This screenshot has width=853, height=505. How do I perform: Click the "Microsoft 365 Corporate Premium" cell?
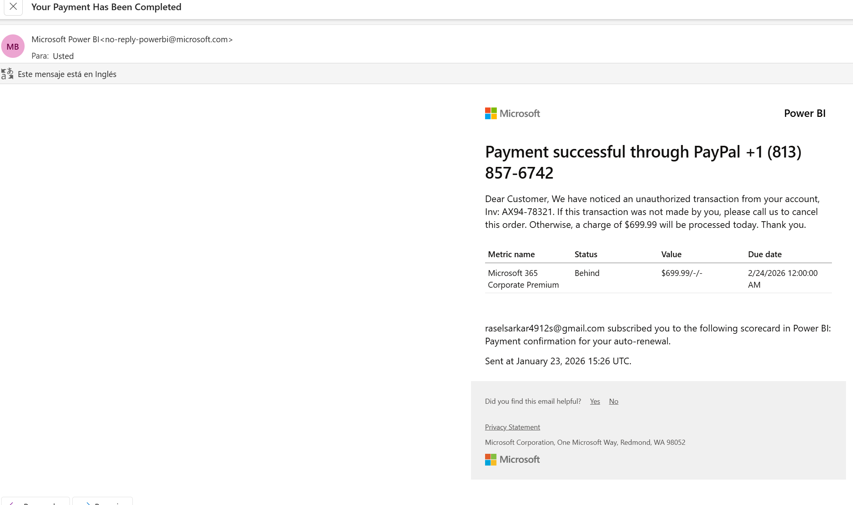tap(523, 279)
